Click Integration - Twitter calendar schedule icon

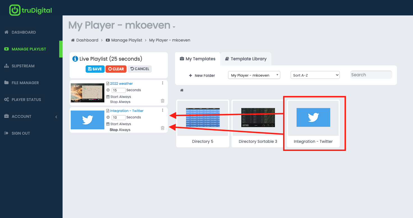coord(108,124)
